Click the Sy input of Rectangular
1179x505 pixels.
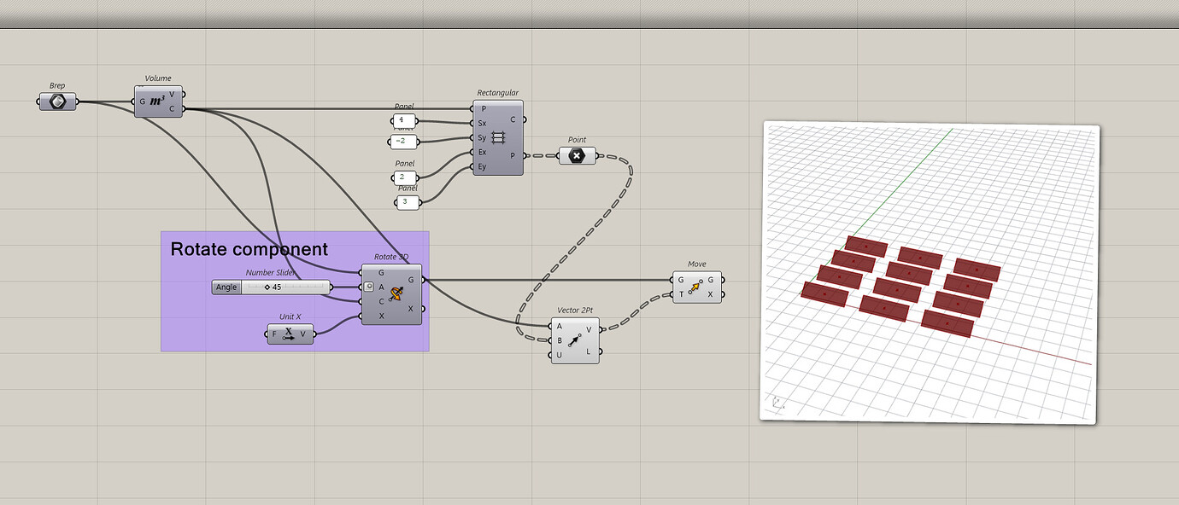tap(482, 137)
